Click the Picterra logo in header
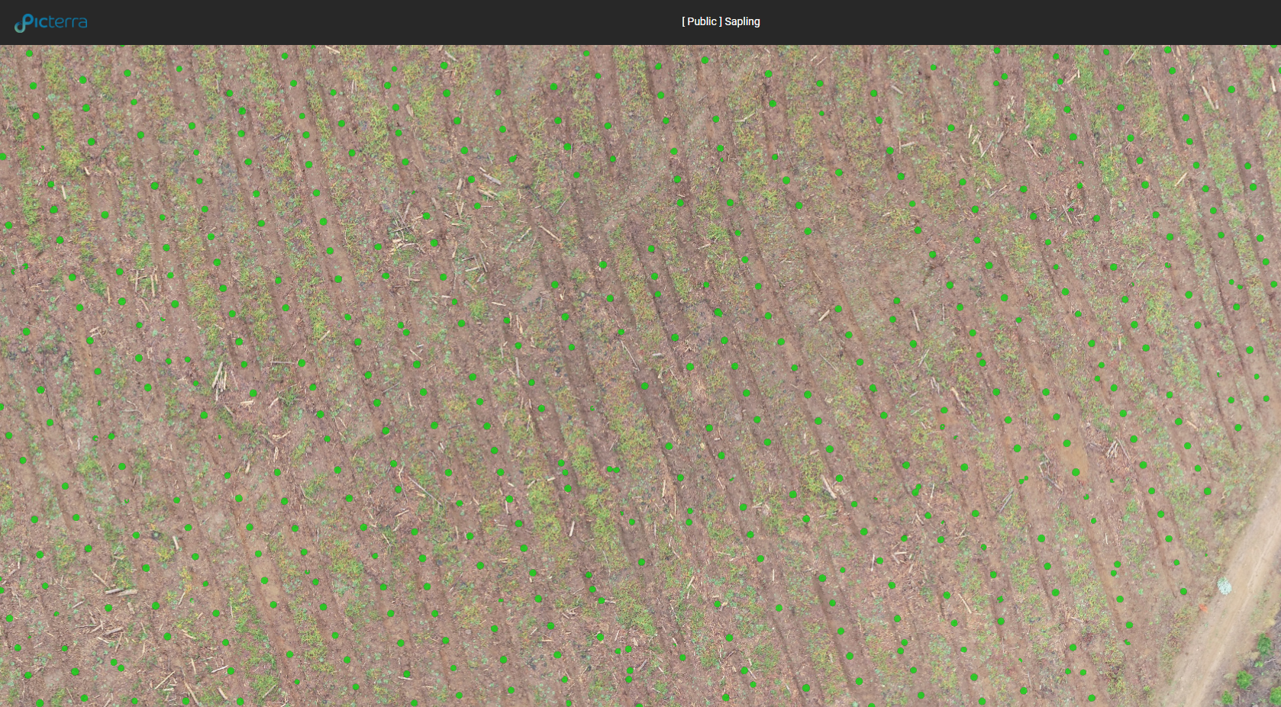1281x707 pixels. pyautogui.click(x=51, y=23)
